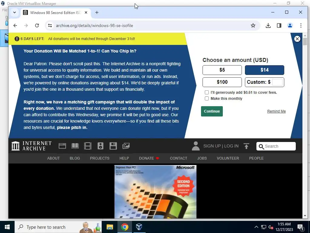The width and height of the screenshot is (310, 233).
Task: Select the $14 donation amount
Action: point(265,70)
